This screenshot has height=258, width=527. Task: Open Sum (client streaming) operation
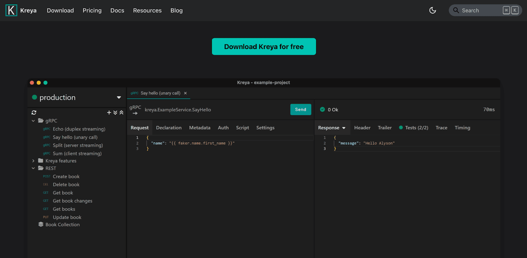(x=77, y=153)
